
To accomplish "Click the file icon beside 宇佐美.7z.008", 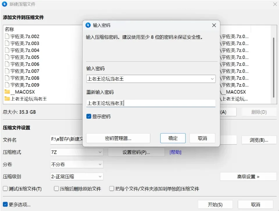I will [7, 78].
